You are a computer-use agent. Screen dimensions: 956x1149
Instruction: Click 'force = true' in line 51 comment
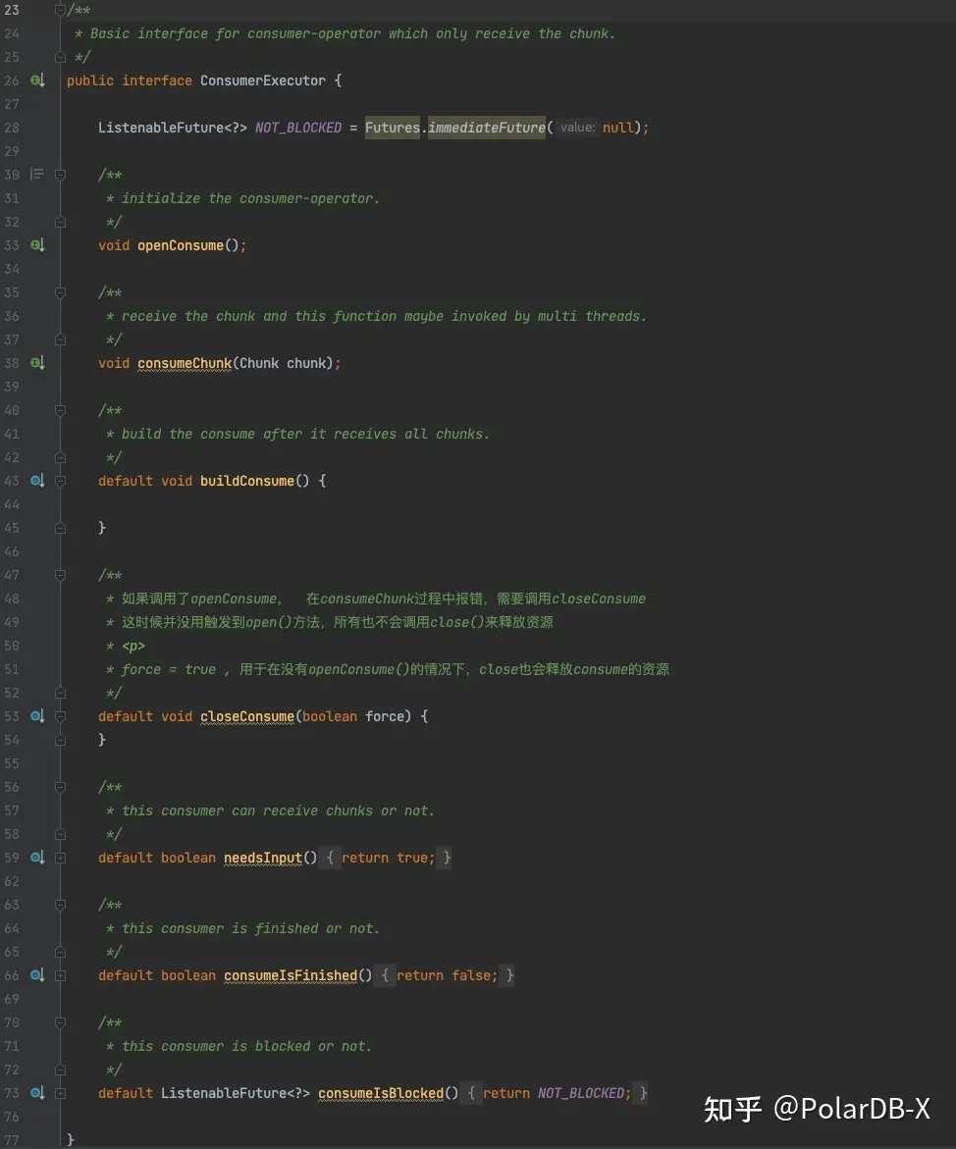click(x=169, y=669)
